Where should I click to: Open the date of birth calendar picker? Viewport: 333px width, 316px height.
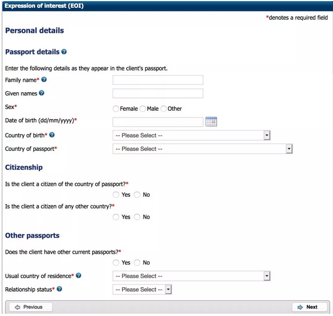[211, 122]
